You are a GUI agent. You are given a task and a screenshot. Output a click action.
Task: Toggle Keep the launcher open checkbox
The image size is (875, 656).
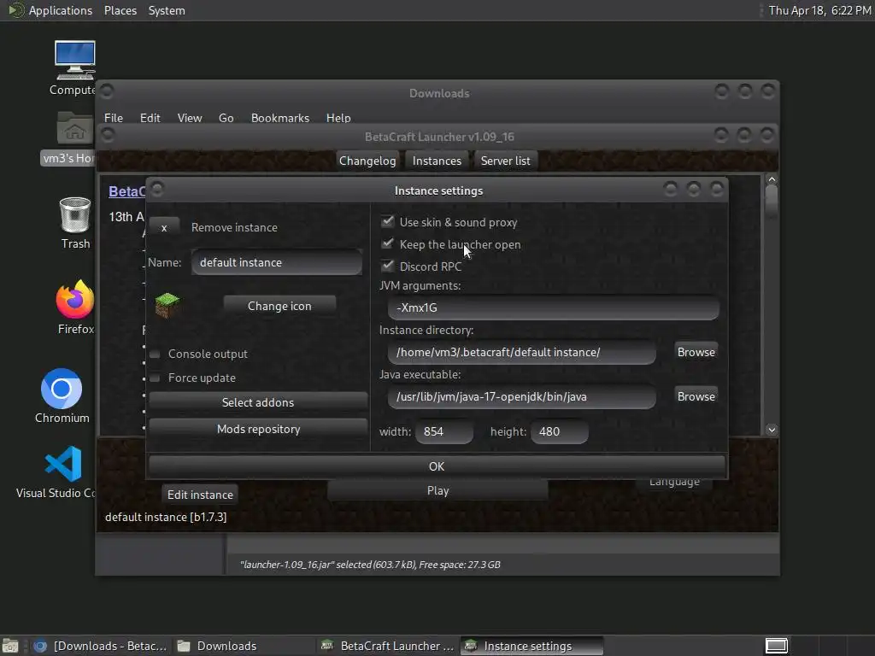point(387,243)
